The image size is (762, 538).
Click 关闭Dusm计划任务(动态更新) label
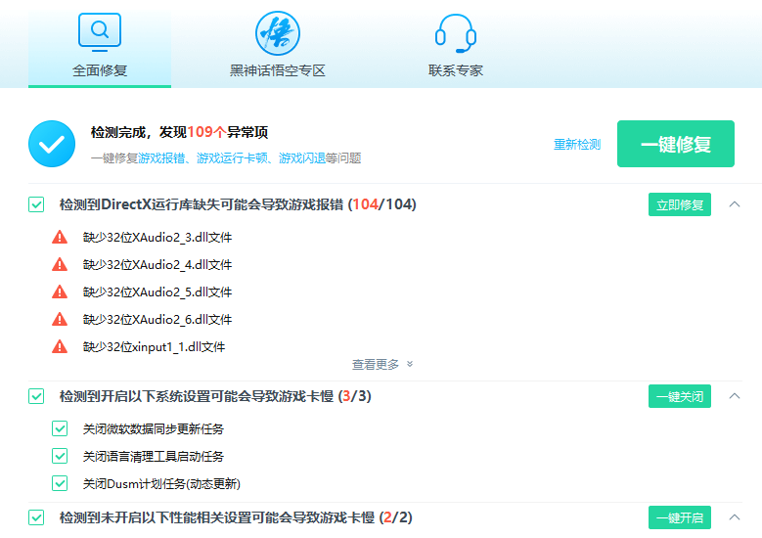coord(161,484)
